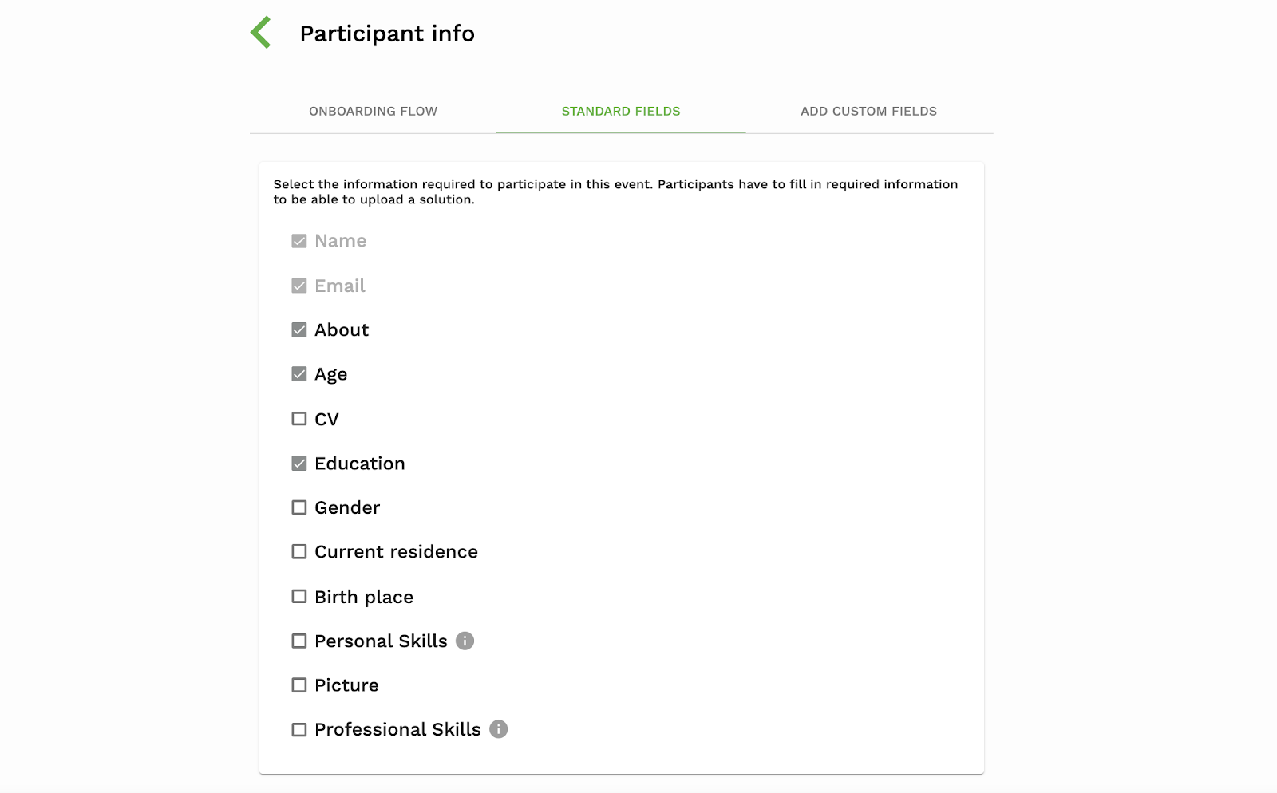The width and height of the screenshot is (1277, 793).
Task: Check the Current residence checkbox
Action: point(299,552)
